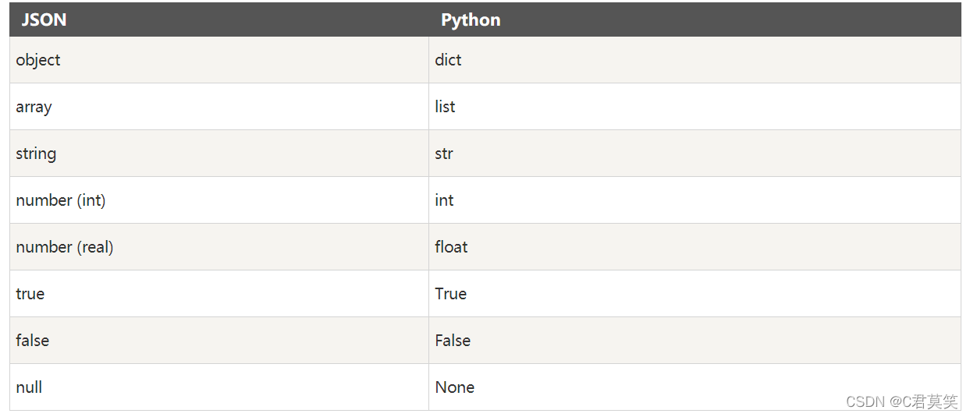This screenshot has width=970, height=417.
Task: Select the lowercase false cell
Action: point(219,341)
